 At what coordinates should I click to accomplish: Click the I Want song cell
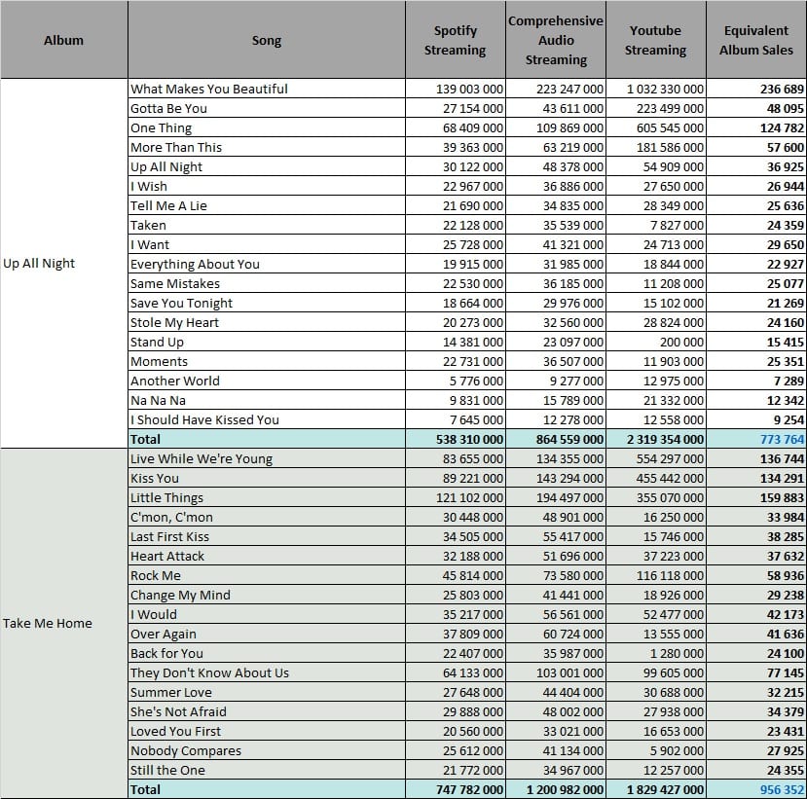coord(267,245)
